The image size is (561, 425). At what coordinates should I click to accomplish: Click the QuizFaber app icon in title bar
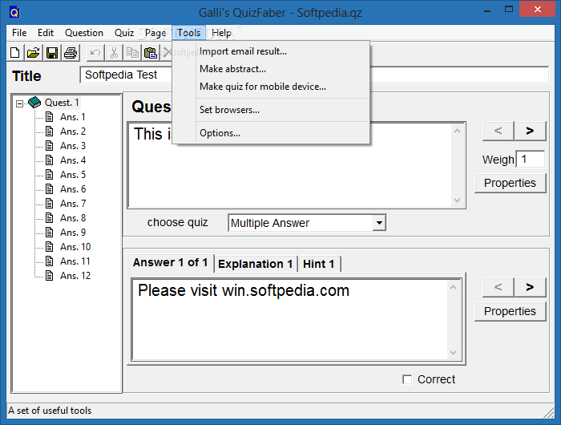pyautogui.click(x=14, y=13)
